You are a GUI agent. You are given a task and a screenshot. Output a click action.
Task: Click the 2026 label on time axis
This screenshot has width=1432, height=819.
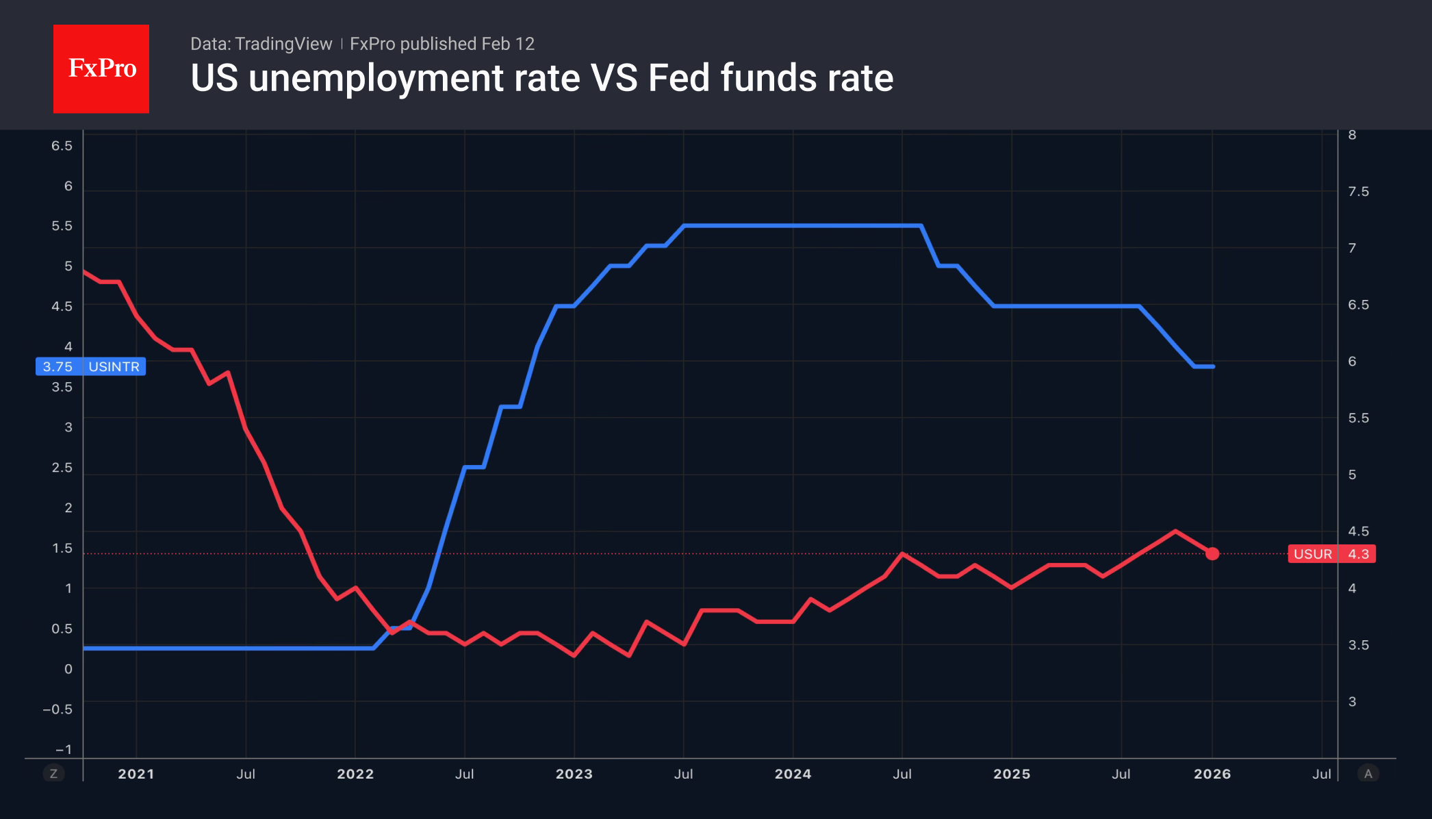(1212, 774)
